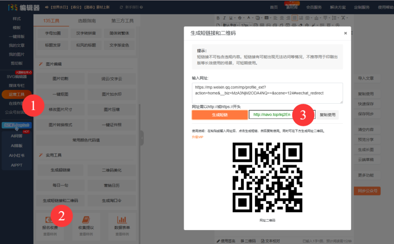
Task: Open 首页 in top navigation
Action: coord(274,7)
